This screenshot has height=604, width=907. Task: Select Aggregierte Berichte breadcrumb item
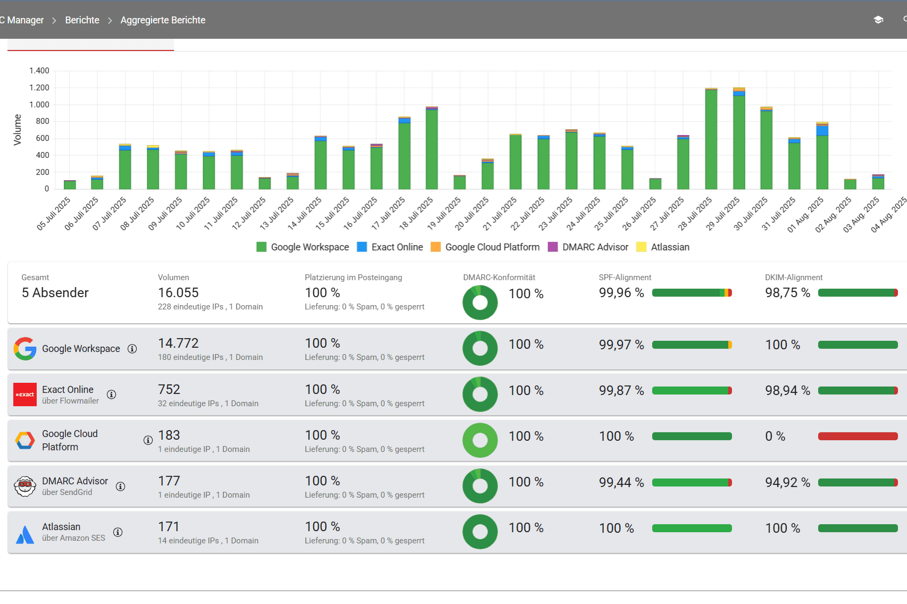click(163, 20)
